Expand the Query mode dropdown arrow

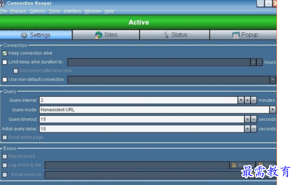coord(273,110)
